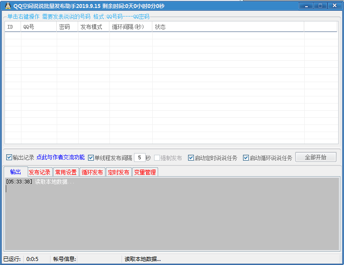Click inside the gray output log area
The height and width of the screenshot is (265, 344).
[172, 214]
